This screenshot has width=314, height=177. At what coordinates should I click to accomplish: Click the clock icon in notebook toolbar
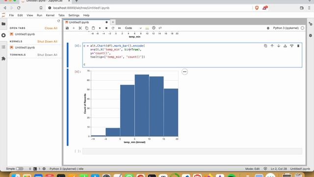pyautogui.click(x=154, y=28)
